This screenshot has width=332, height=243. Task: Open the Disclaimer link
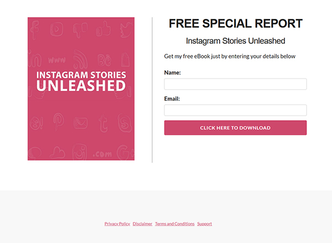[143, 224]
